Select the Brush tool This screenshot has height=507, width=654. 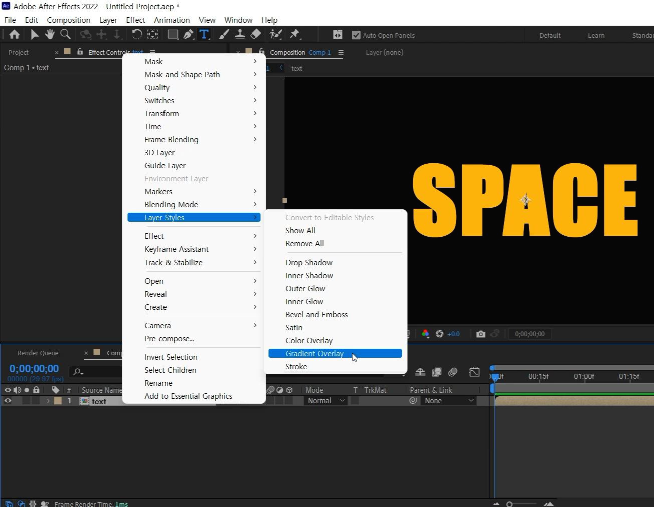[x=224, y=34]
